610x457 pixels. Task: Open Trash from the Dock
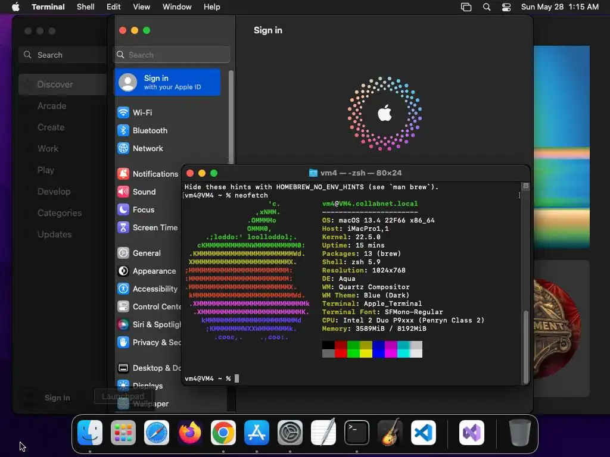click(x=519, y=433)
